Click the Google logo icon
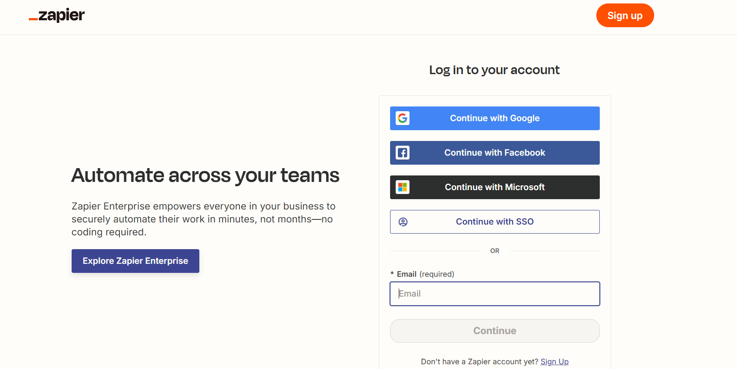 click(x=403, y=118)
